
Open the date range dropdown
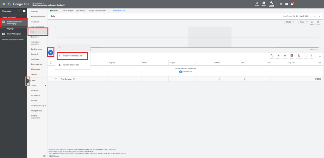point(312,16)
